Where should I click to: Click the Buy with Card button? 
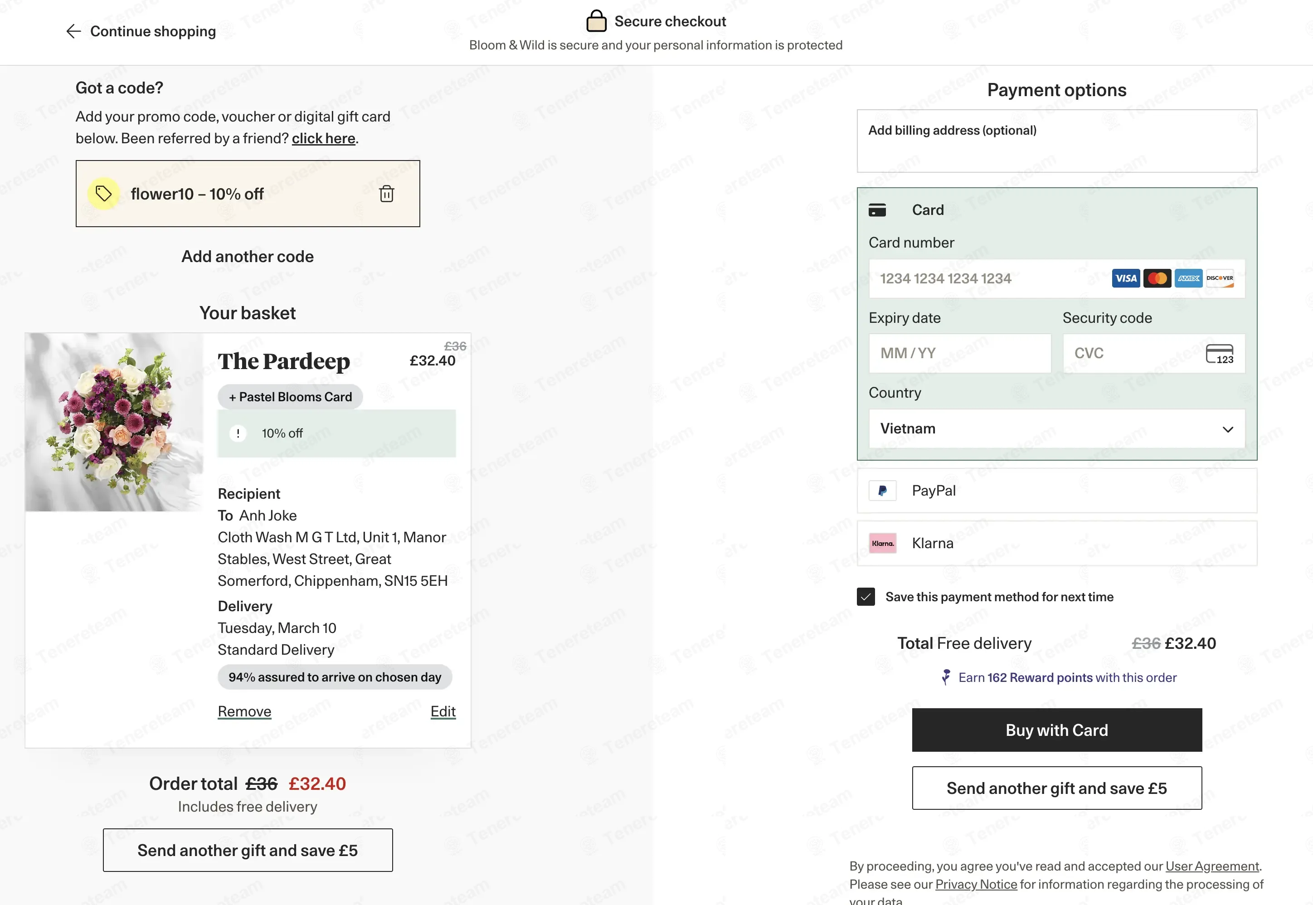[1056, 730]
